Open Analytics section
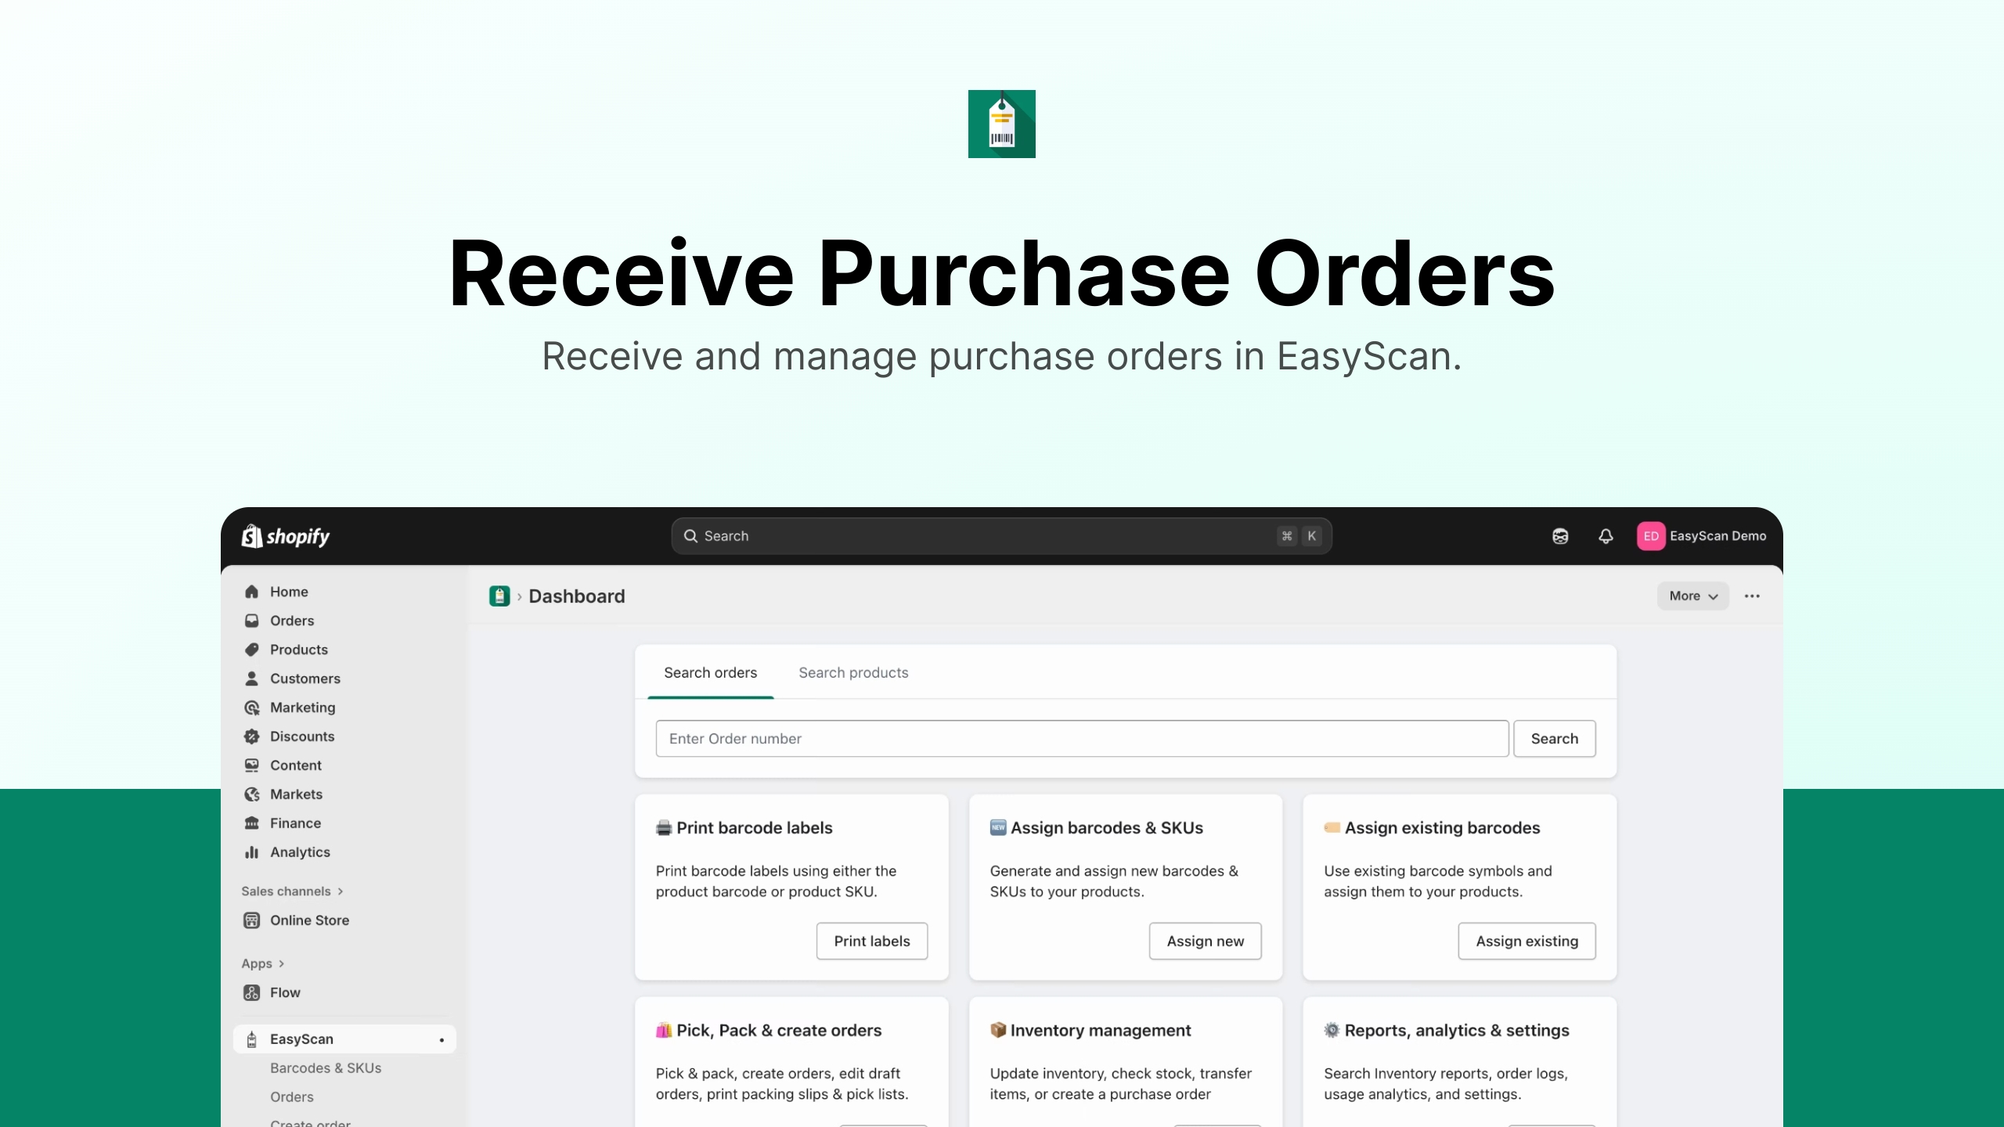The height and width of the screenshot is (1127, 2004). pos(300,852)
